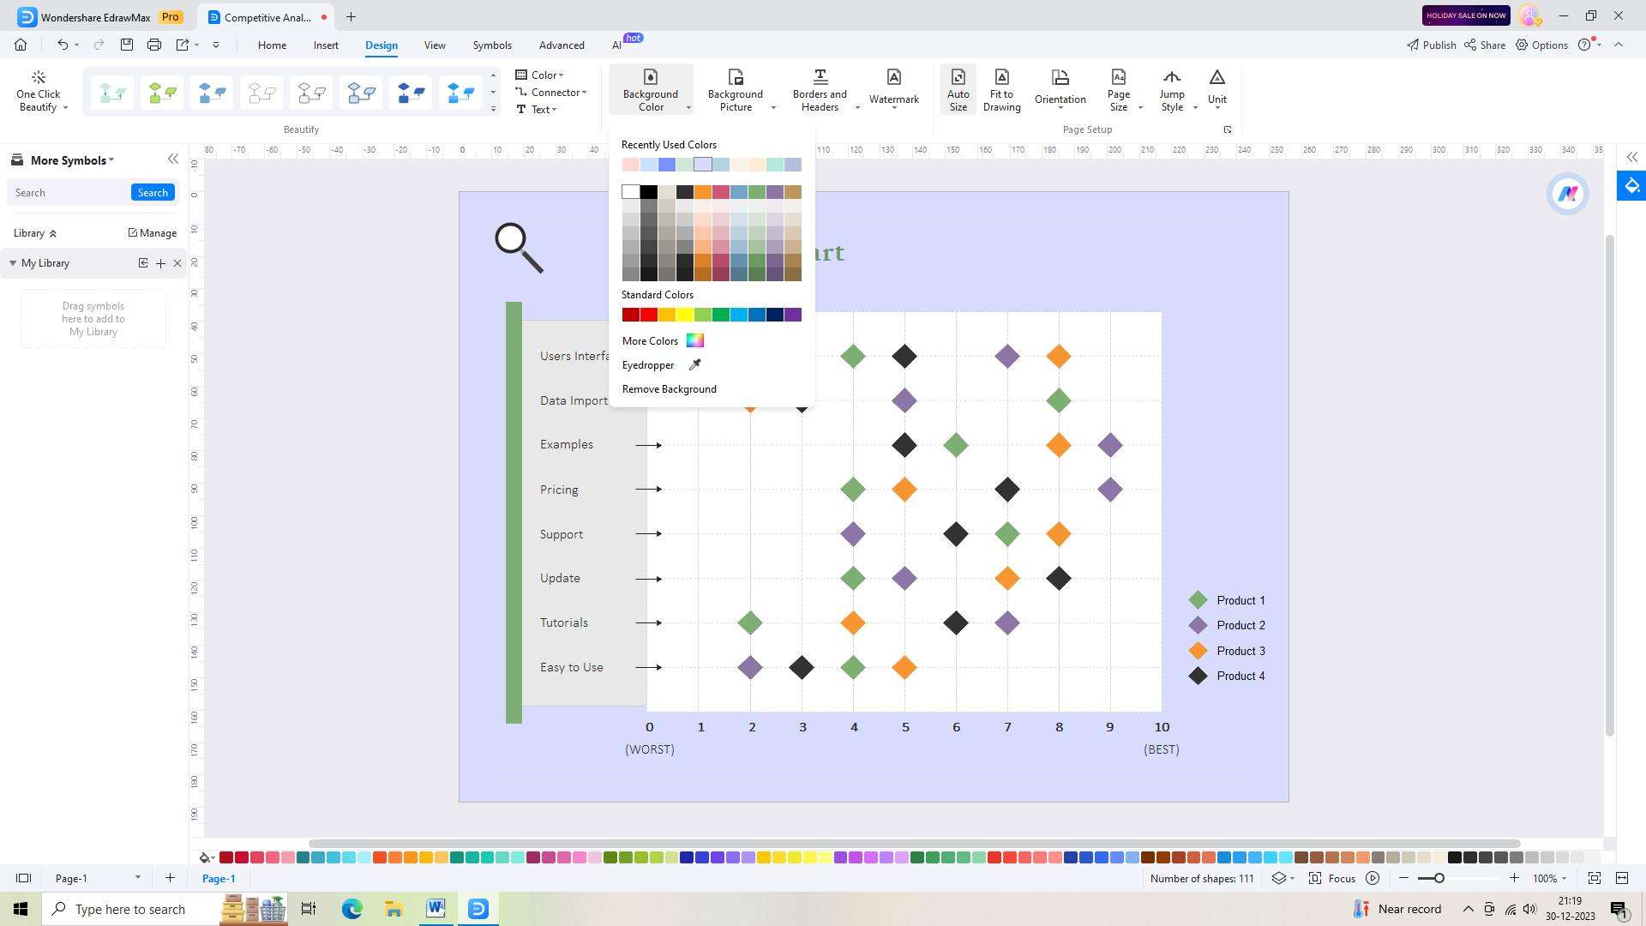Toggle My Library expander panel
The image size is (1646, 926).
point(13,262)
